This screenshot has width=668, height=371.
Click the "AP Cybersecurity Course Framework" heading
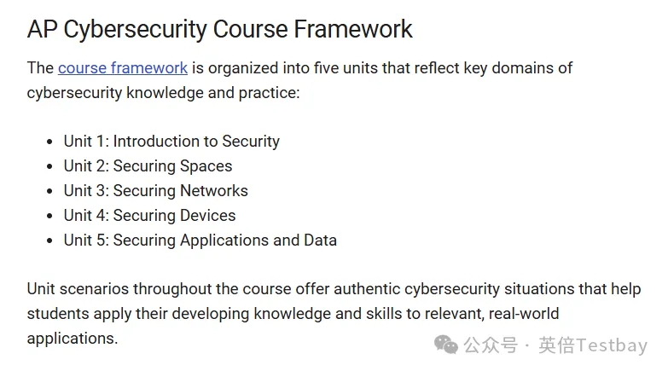click(219, 29)
